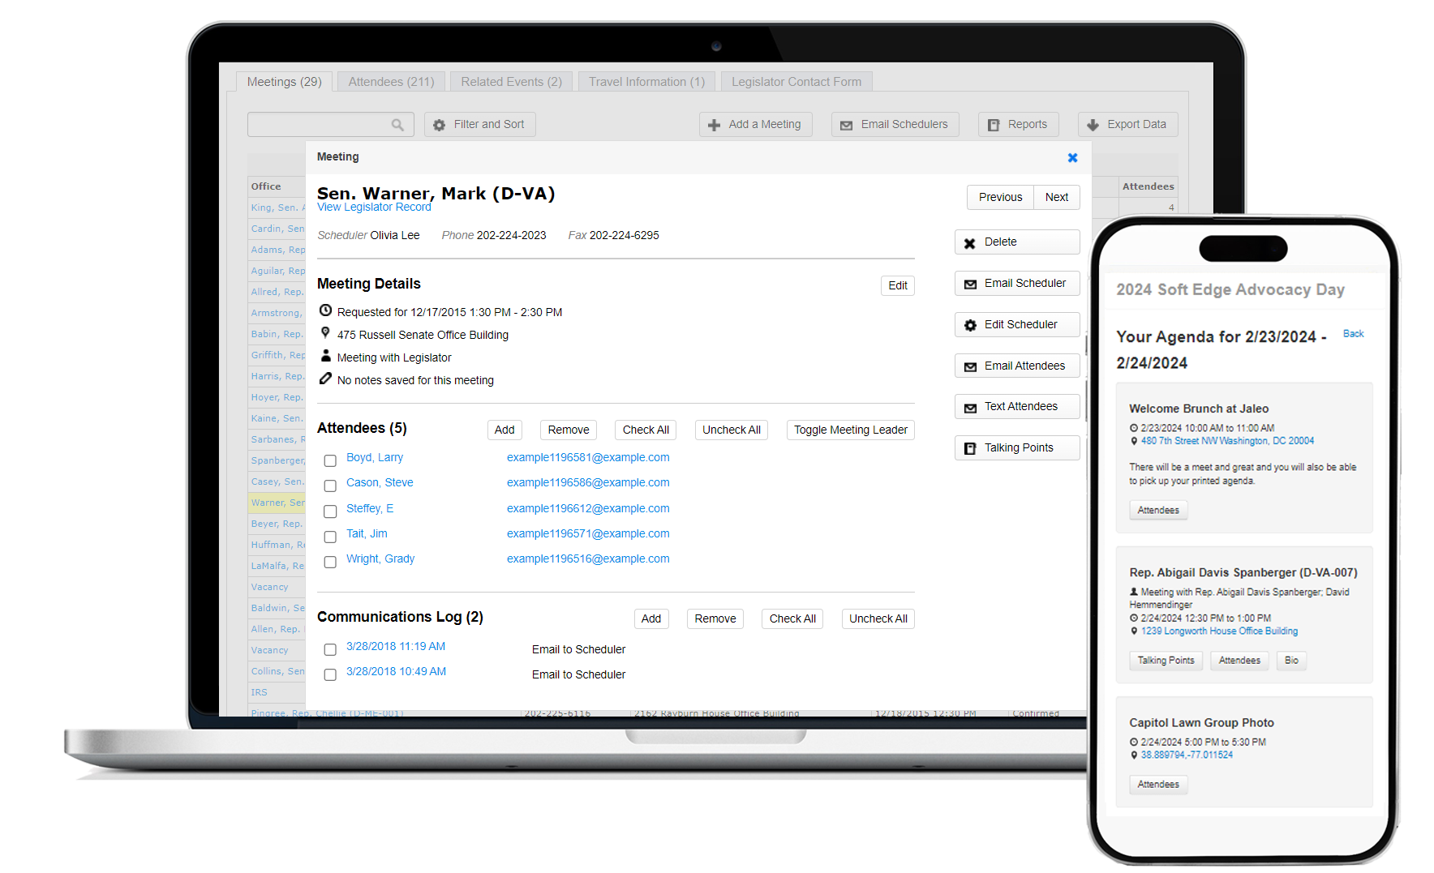1434x873 pixels.
Task: Close the Meeting dialog with X
Action: pos(1072,158)
